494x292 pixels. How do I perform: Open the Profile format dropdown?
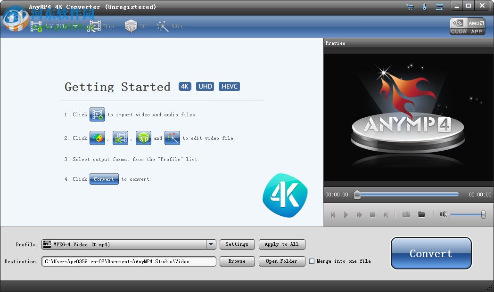click(x=211, y=244)
